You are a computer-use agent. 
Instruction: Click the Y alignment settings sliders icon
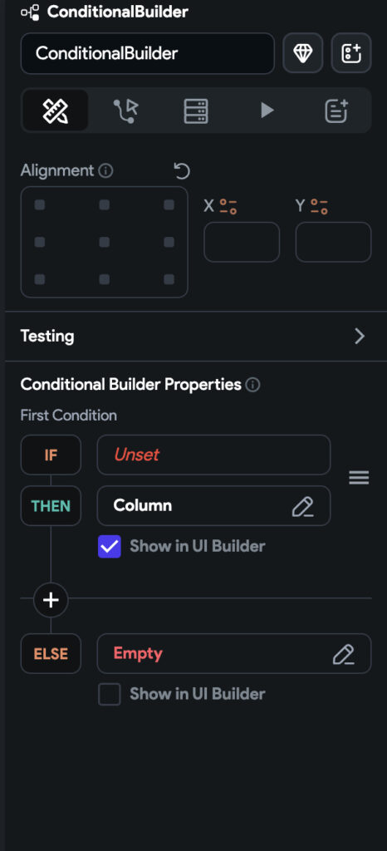pyautogui.click(x=319, y=206)
